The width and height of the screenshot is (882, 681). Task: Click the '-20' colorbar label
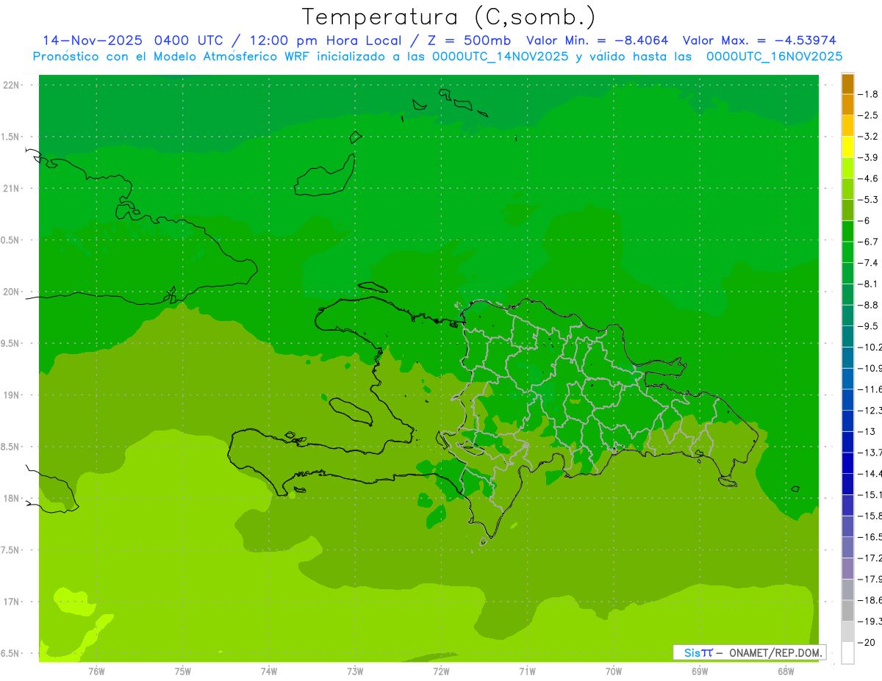click(867, 643)
